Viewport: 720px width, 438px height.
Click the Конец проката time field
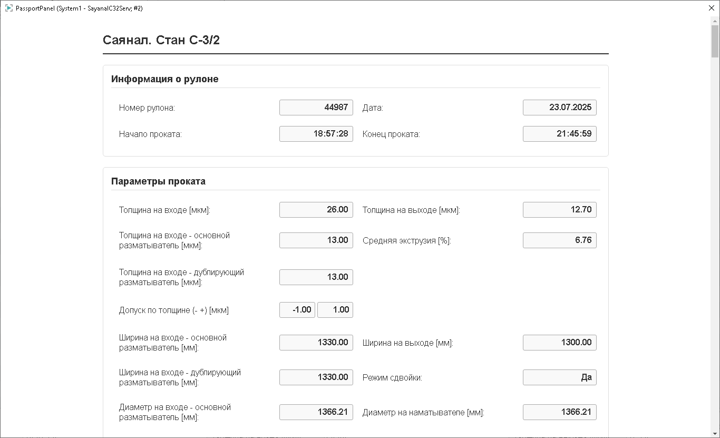[559, 134]
